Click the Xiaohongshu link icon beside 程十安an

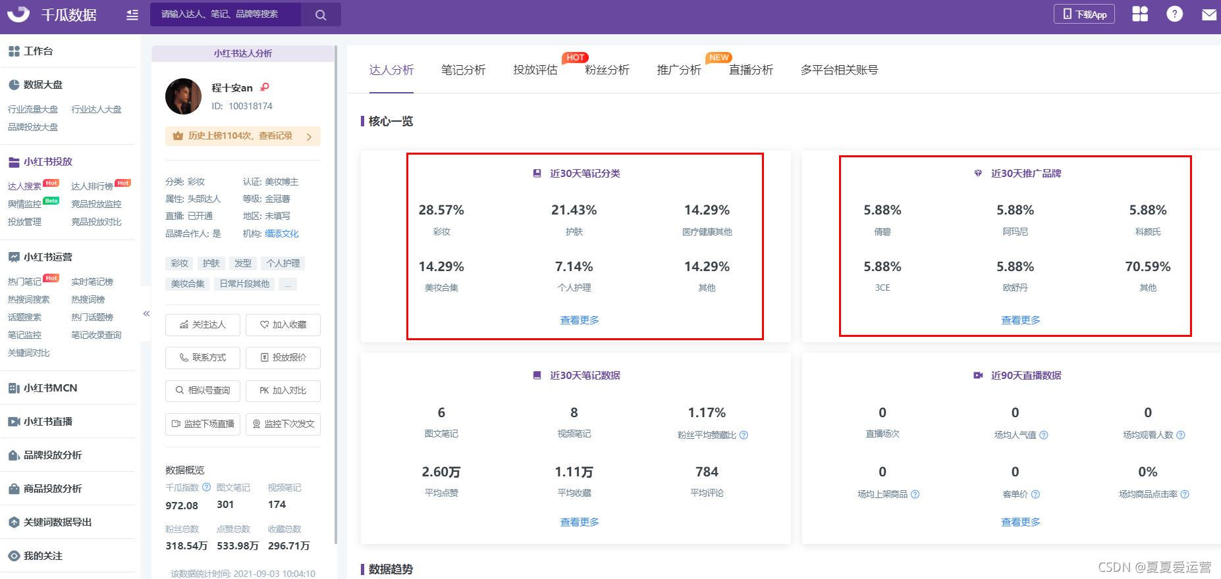point(265,87)
